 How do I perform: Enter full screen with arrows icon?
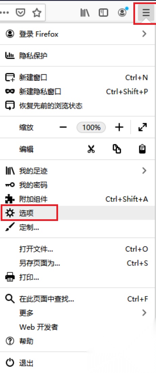coord(142,127)
